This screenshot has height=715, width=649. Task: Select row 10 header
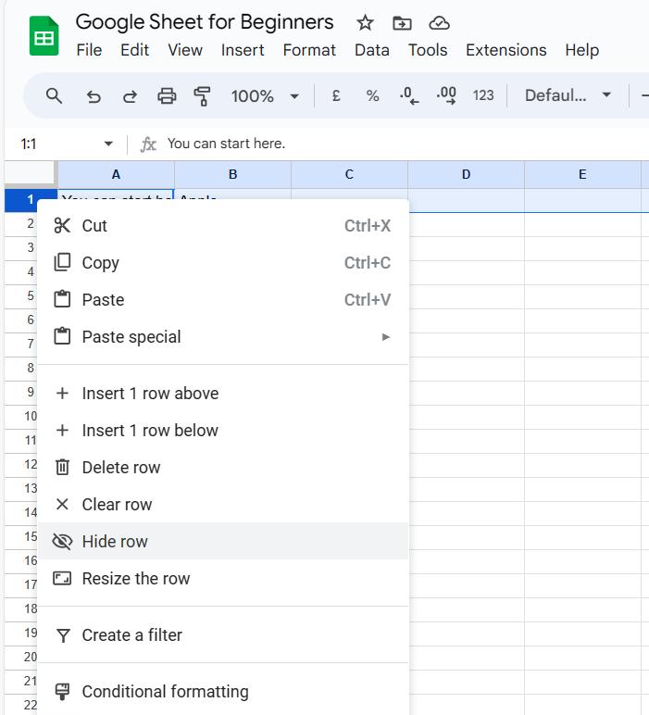pos(21,417)
